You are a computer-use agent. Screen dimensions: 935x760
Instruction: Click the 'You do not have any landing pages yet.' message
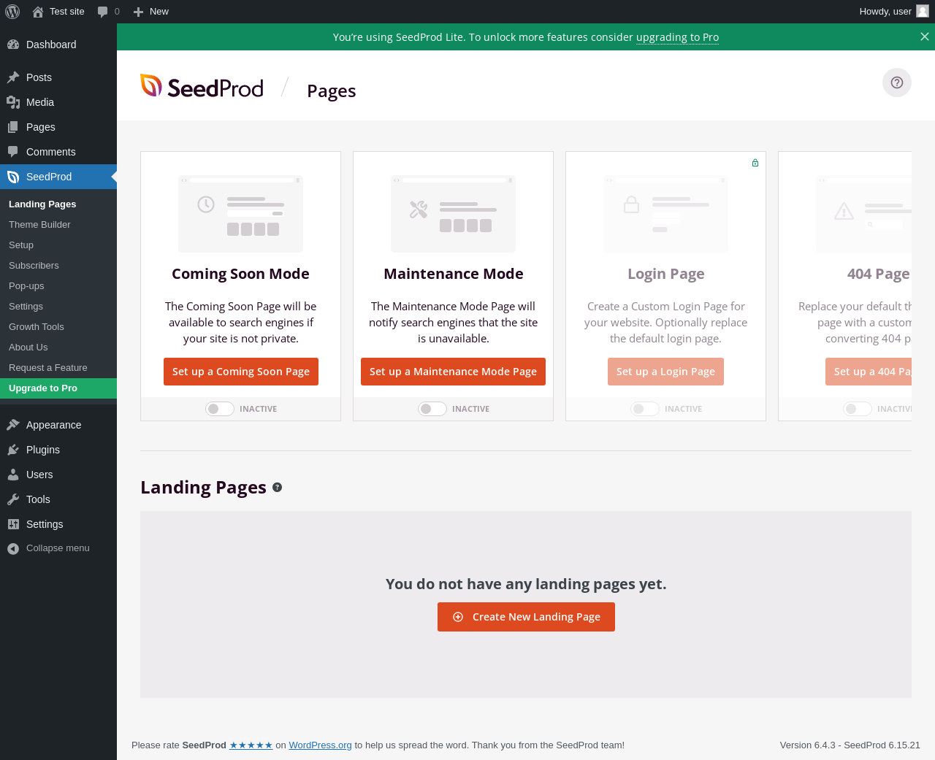click(x=526, y=584)
